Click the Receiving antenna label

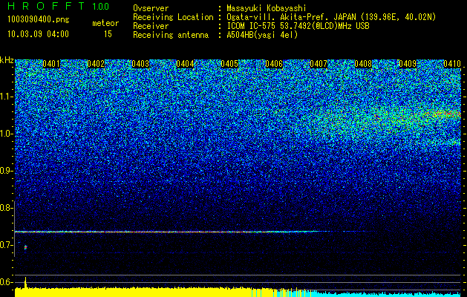171,35
